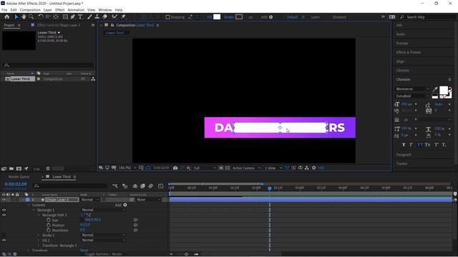Toggle the Position property stopwatch

click(49, 226)
